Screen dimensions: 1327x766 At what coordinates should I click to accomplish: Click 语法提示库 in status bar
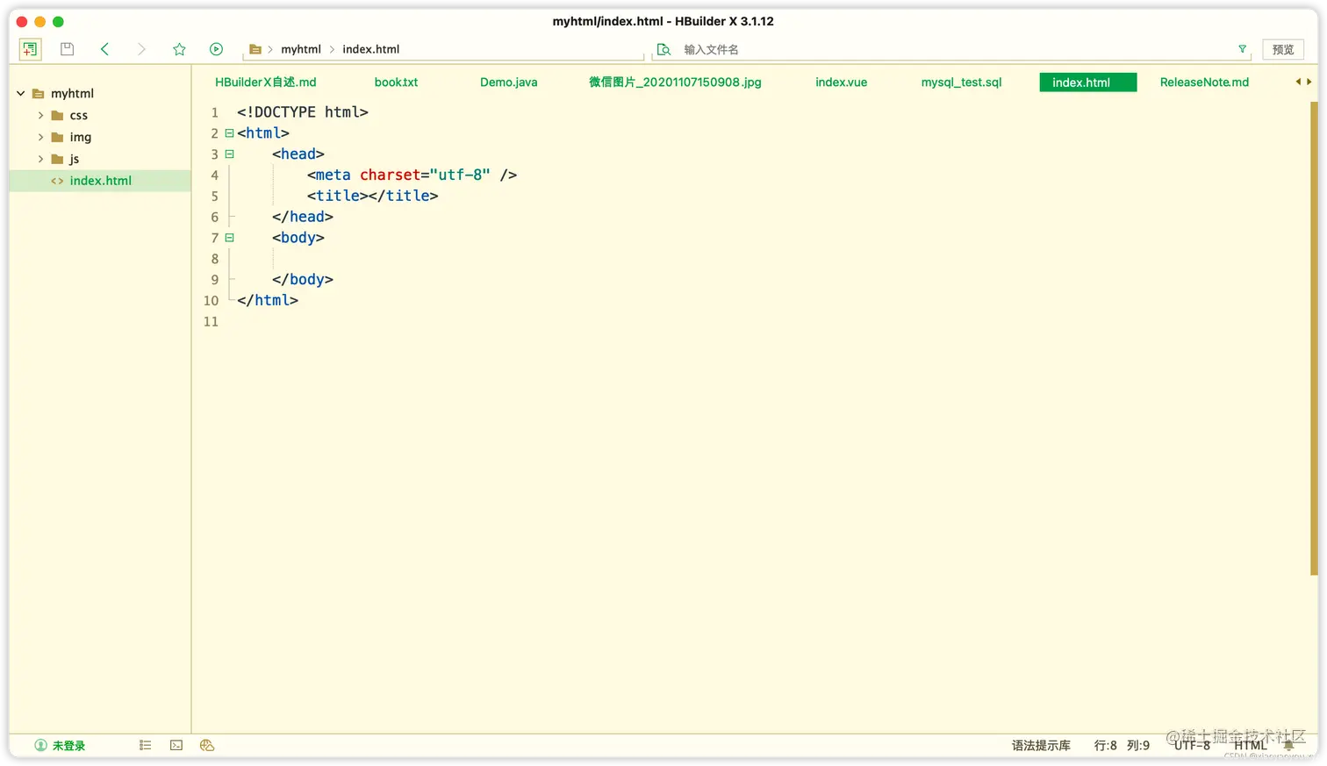(x=1041, y=746)
